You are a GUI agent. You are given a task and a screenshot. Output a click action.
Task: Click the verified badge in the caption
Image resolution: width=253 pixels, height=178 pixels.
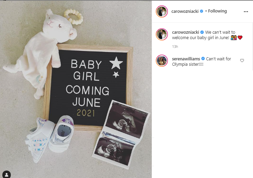click(x=202, y=32)
